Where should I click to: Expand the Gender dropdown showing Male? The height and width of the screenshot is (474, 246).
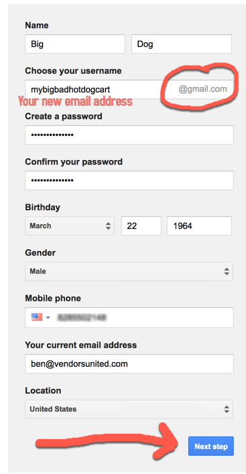point(129,271)
